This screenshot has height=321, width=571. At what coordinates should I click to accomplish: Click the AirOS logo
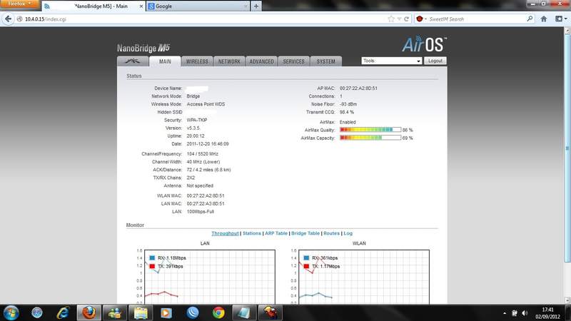coord(424,44)
